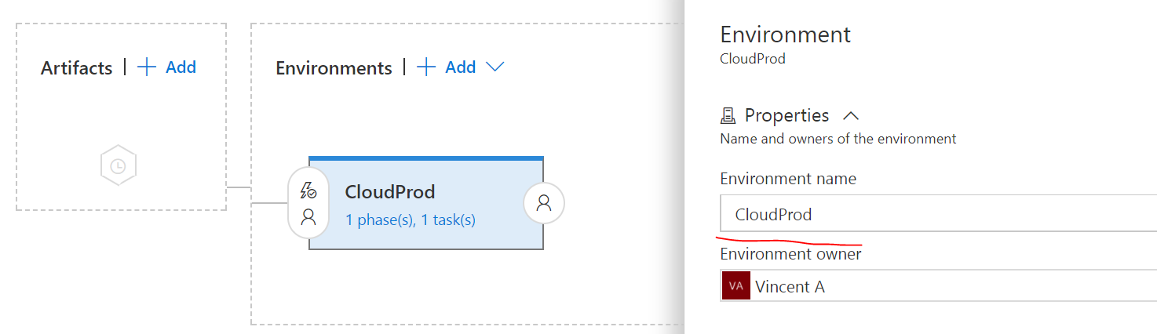
Task: Open the hexagon clock schedule icon
Action: (x=119, y=166)
